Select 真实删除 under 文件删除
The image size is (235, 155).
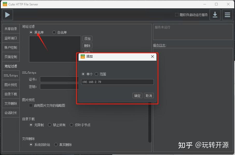[x=56, y=144]
